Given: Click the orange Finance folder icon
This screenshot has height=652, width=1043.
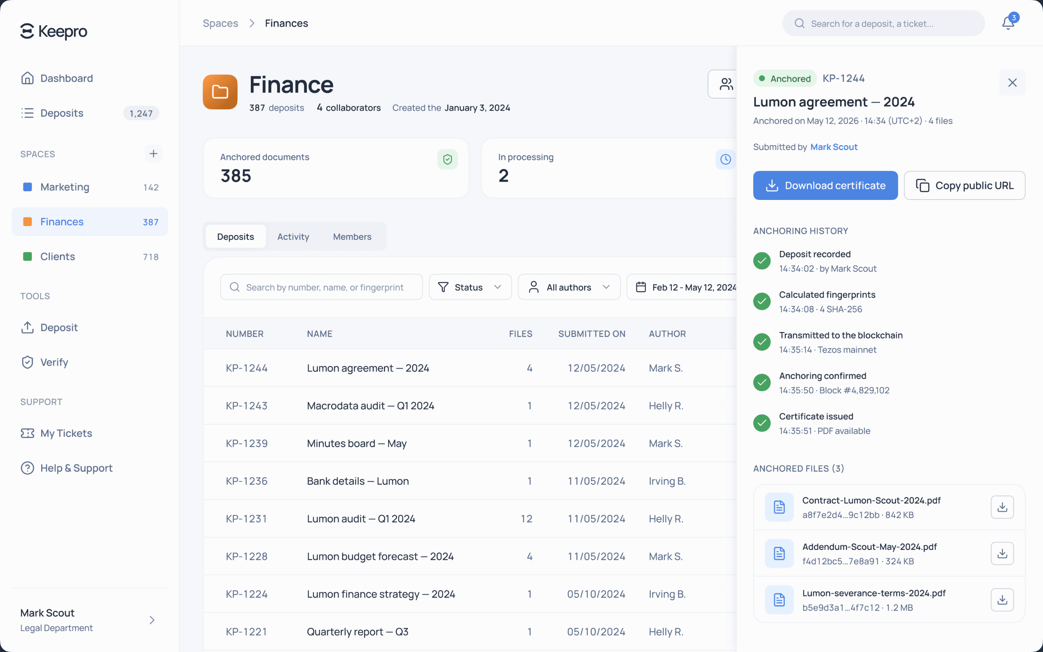Looking at the screenshot, I should click(x=220, y=92).
